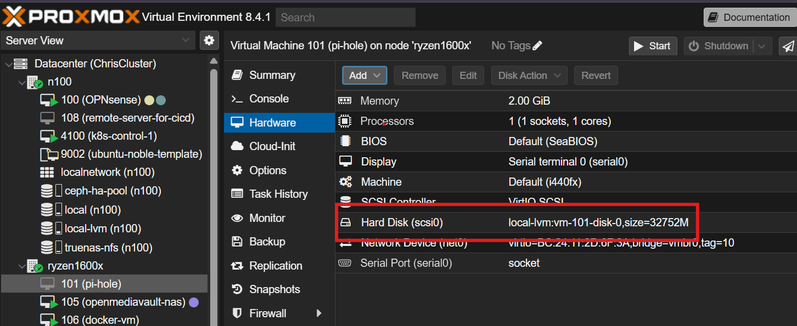Click the Remove hardware button
797x326 pixels.
(x=420, y=76)
